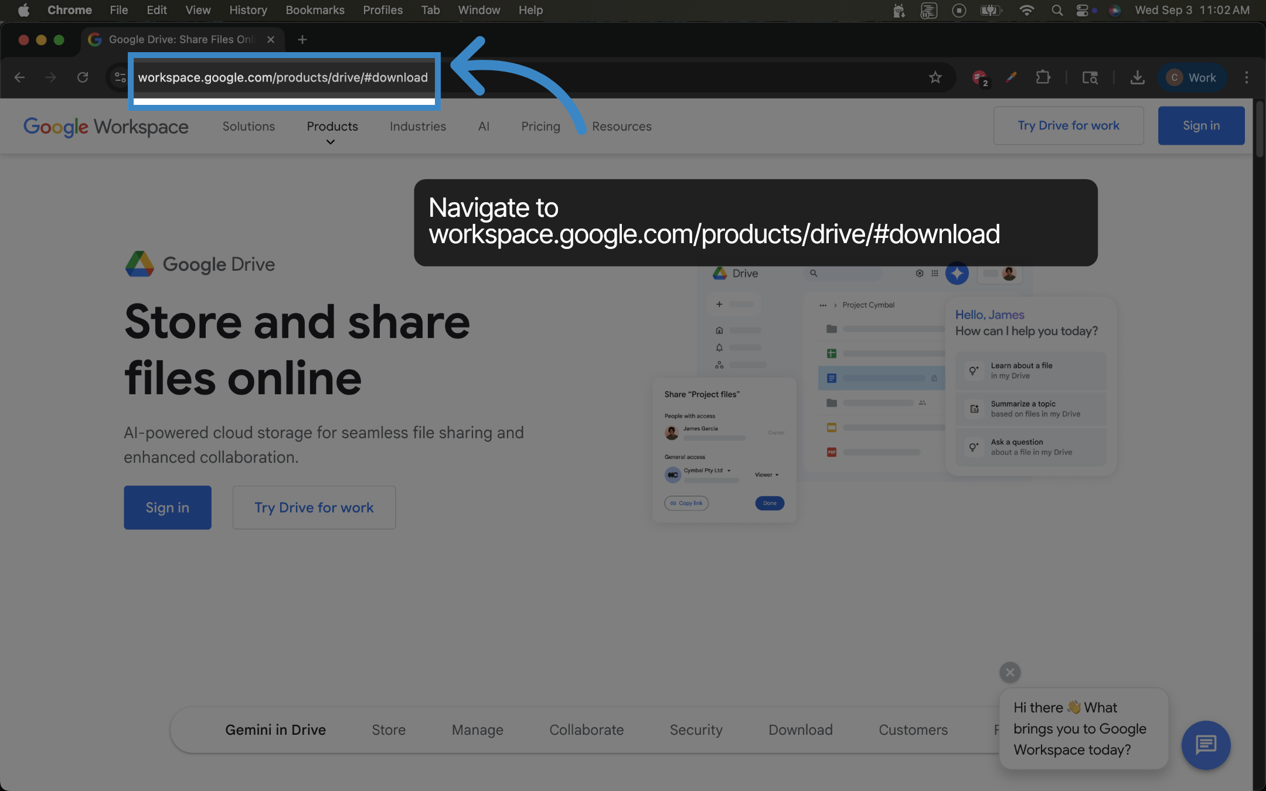Click the header Sign in button
This screenshot has height=791, width=1266.
(1201, 125)
